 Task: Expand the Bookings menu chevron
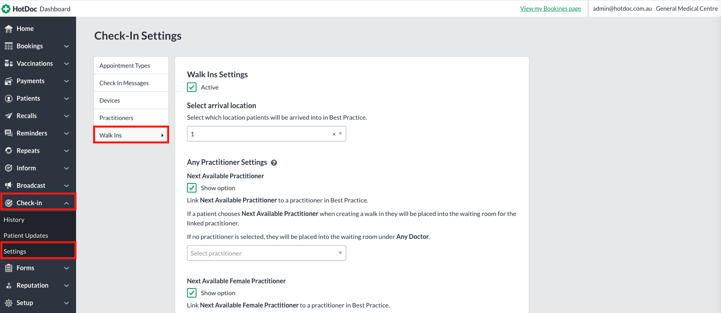tap(67, 46)
